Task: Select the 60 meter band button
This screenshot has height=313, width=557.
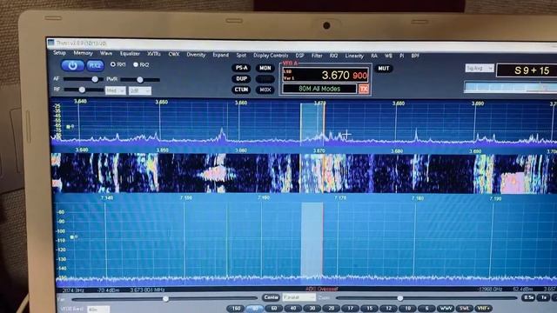Action: point(274,309)
